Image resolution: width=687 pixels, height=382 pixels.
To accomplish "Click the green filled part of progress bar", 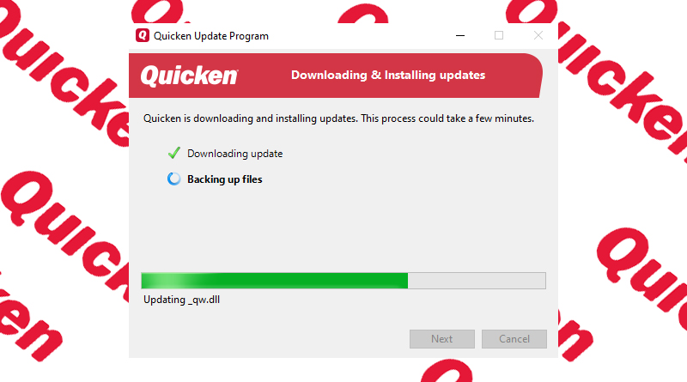I will [275, 281].
